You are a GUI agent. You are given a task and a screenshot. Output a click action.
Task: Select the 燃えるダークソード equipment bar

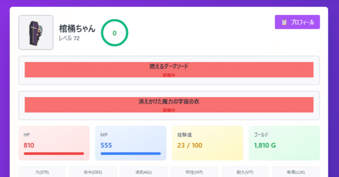pos(169,70)
